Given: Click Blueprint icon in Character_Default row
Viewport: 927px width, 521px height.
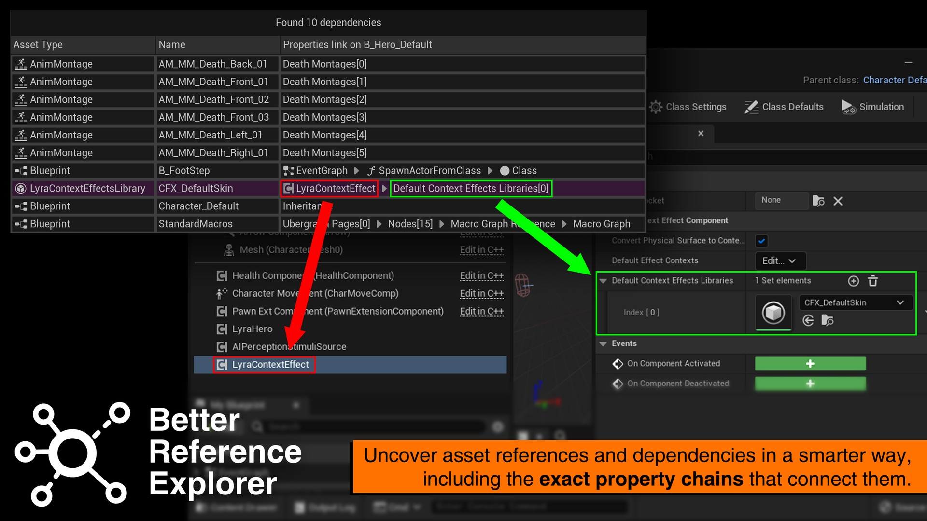Looking at the screenshot, I should pos(21,206).
